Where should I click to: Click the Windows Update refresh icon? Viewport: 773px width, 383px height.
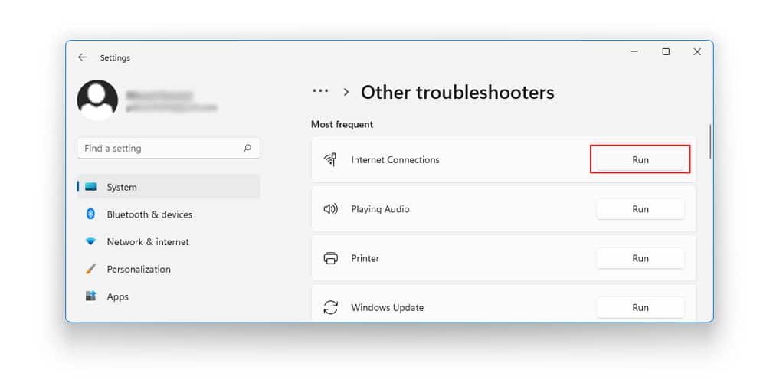coord(330,308)
